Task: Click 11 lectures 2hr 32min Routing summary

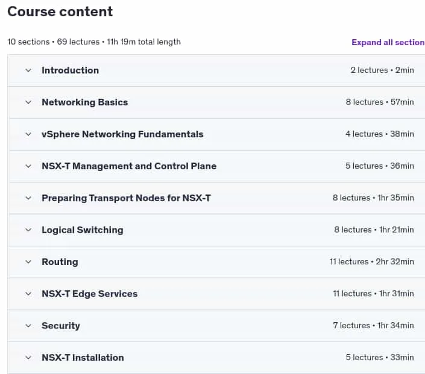Action: [371, 261]
